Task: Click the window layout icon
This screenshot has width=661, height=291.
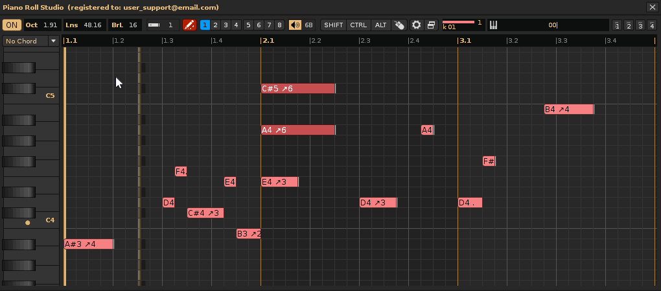Action: (x=431, y=25)
